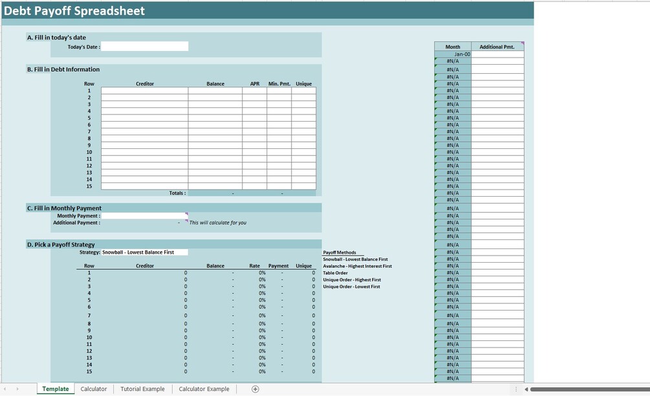Click 'Unique Order - Highest First' text
The image size is (650, 396).
352,280
